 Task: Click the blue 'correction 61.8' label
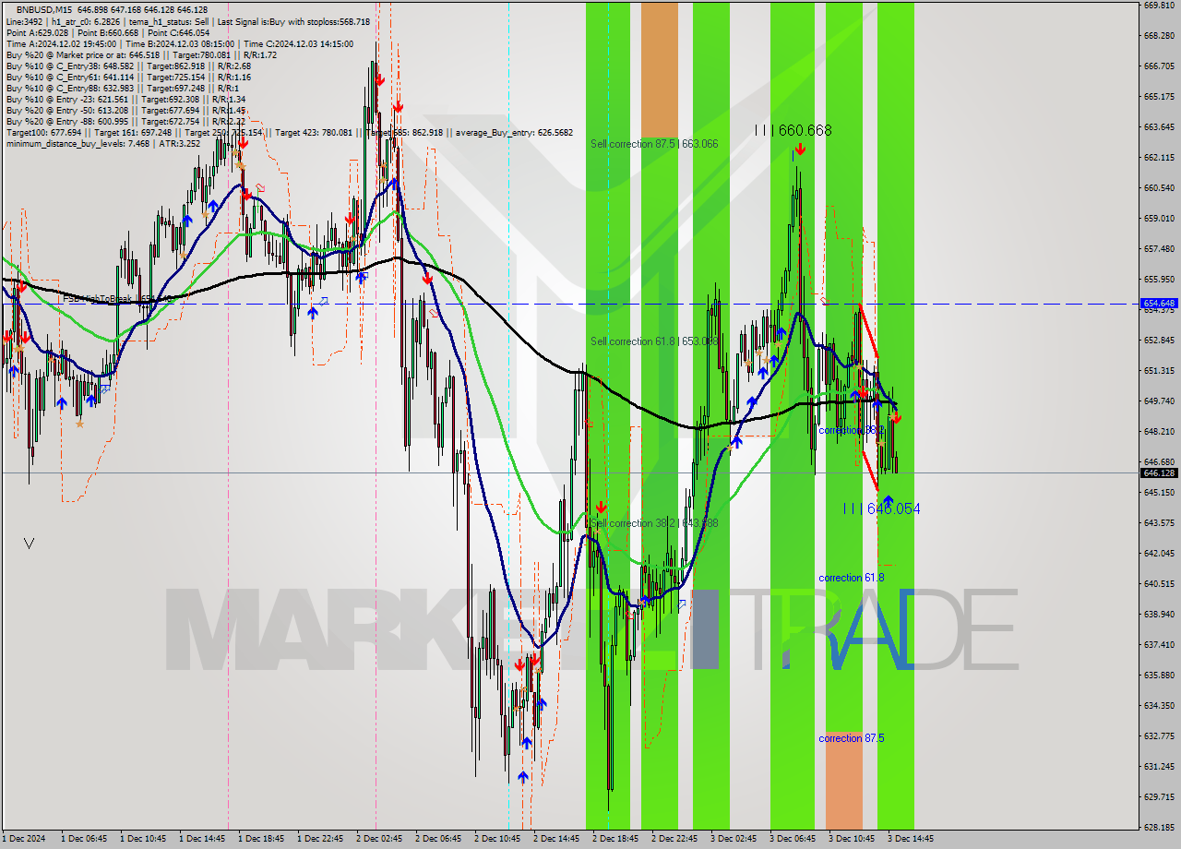click(852, 578)
